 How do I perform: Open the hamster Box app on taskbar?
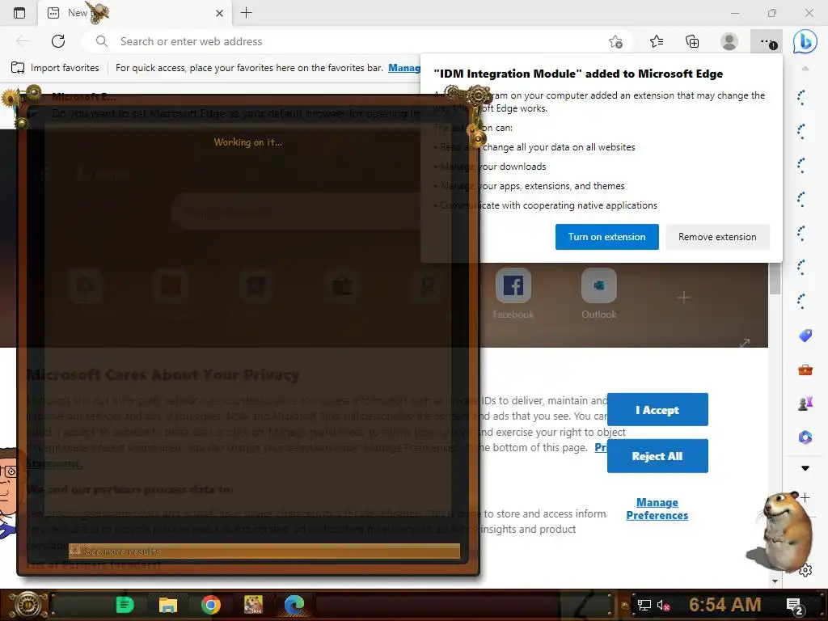253,605
